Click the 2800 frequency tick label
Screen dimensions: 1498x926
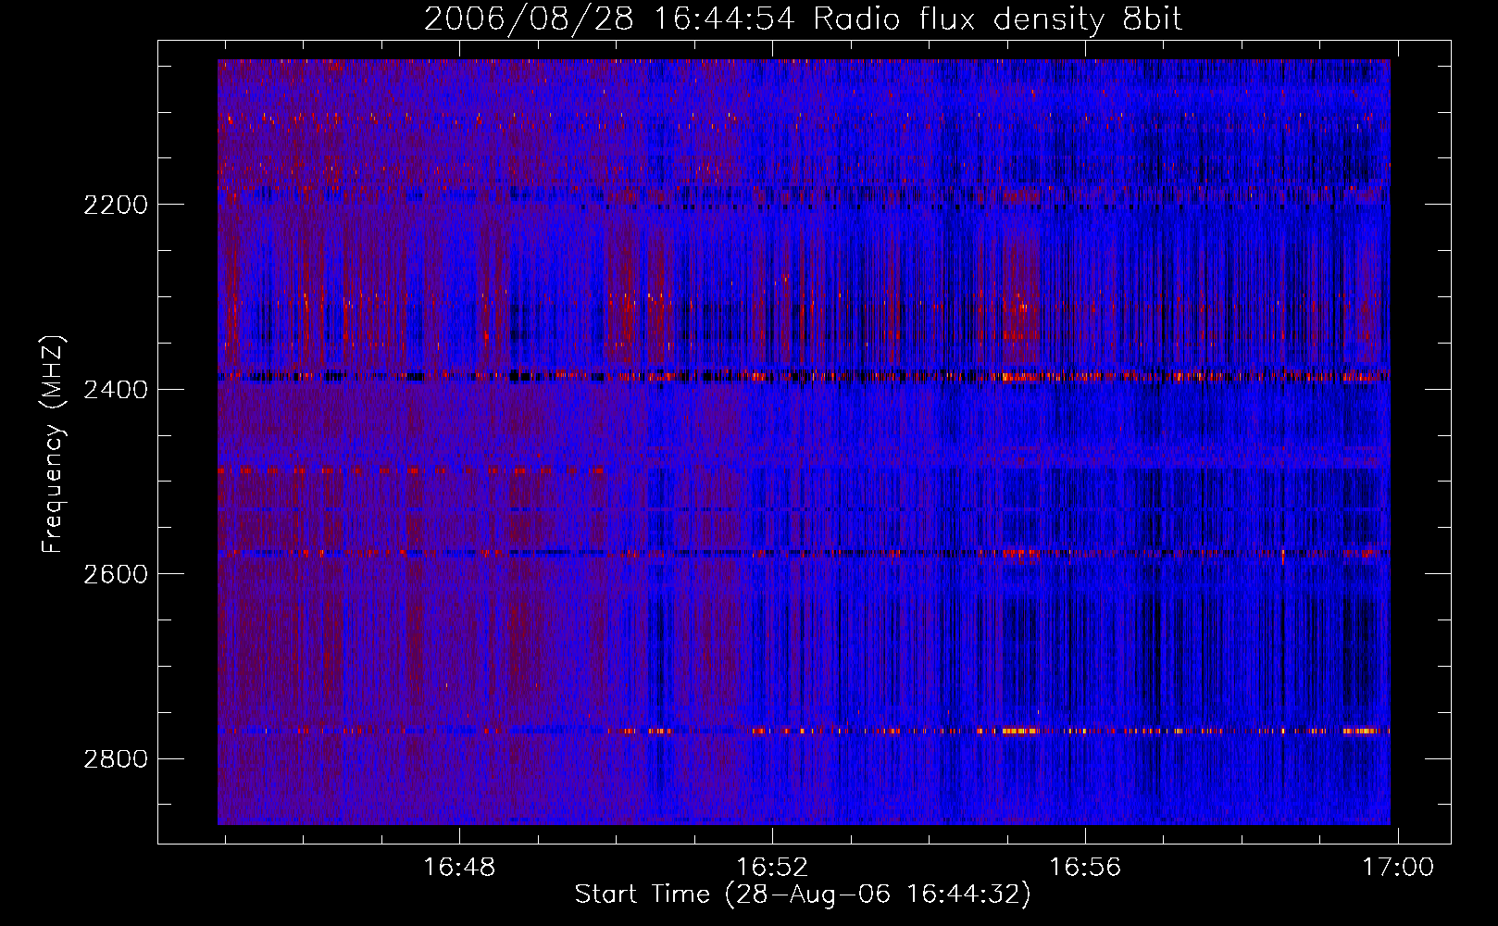[116, 759]
